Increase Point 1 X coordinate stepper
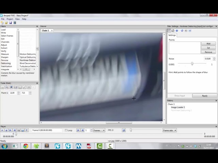The height and width of the screenshot is (163, 218). click(19, 92)
